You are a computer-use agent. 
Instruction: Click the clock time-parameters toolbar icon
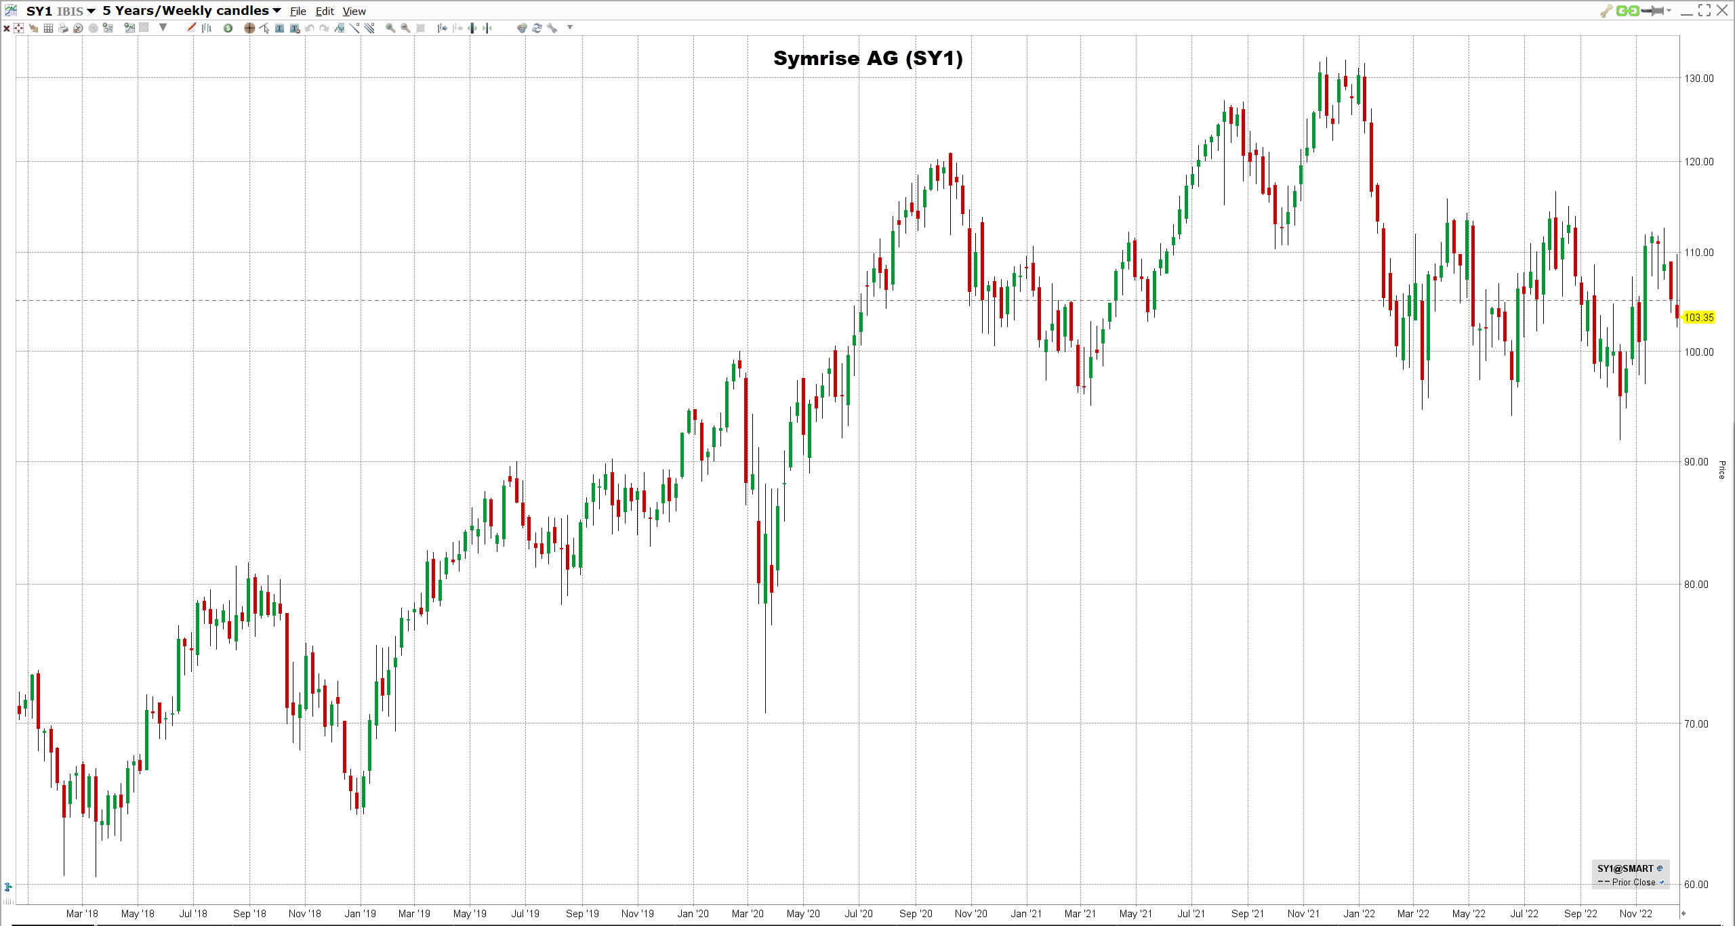tap(78, 28)
